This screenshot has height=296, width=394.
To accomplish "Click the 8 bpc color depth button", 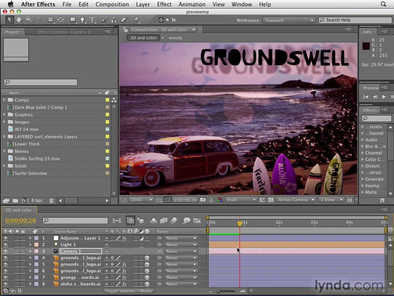I will [37, 201].
